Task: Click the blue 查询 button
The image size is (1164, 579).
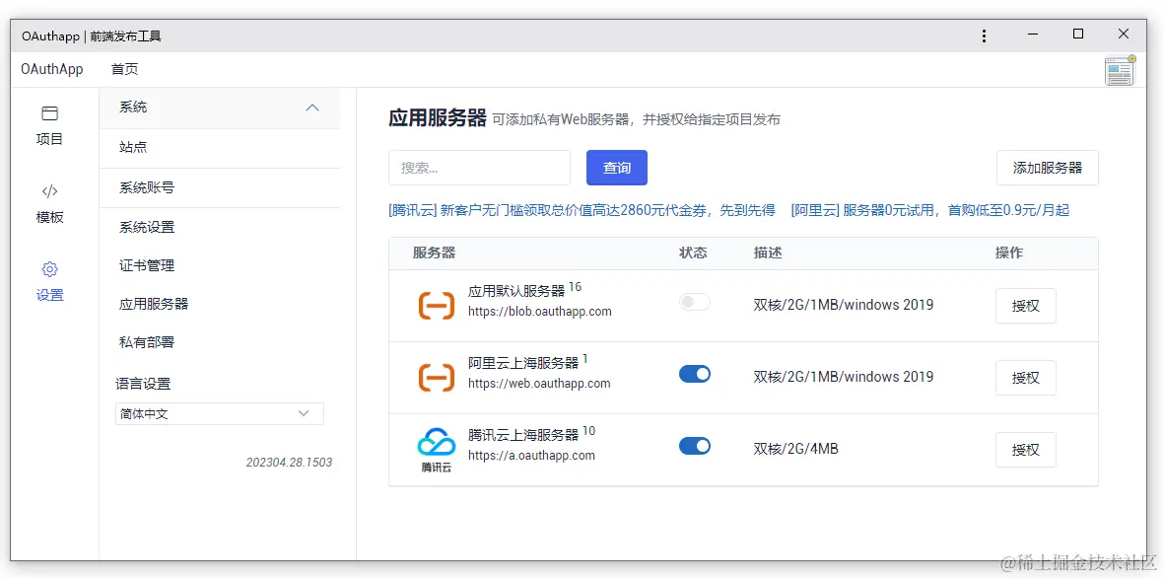Action: 617,168
